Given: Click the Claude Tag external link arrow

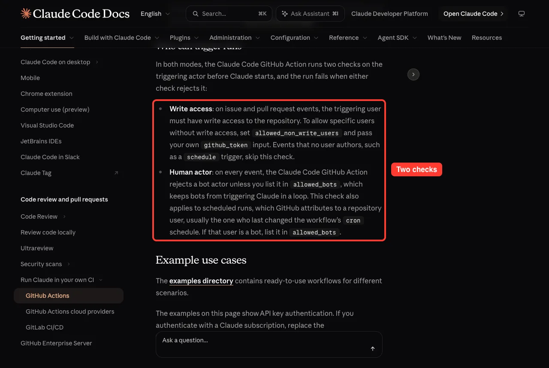Looking at the screenshot, I should pyautogui.click(x=116, y=173).
